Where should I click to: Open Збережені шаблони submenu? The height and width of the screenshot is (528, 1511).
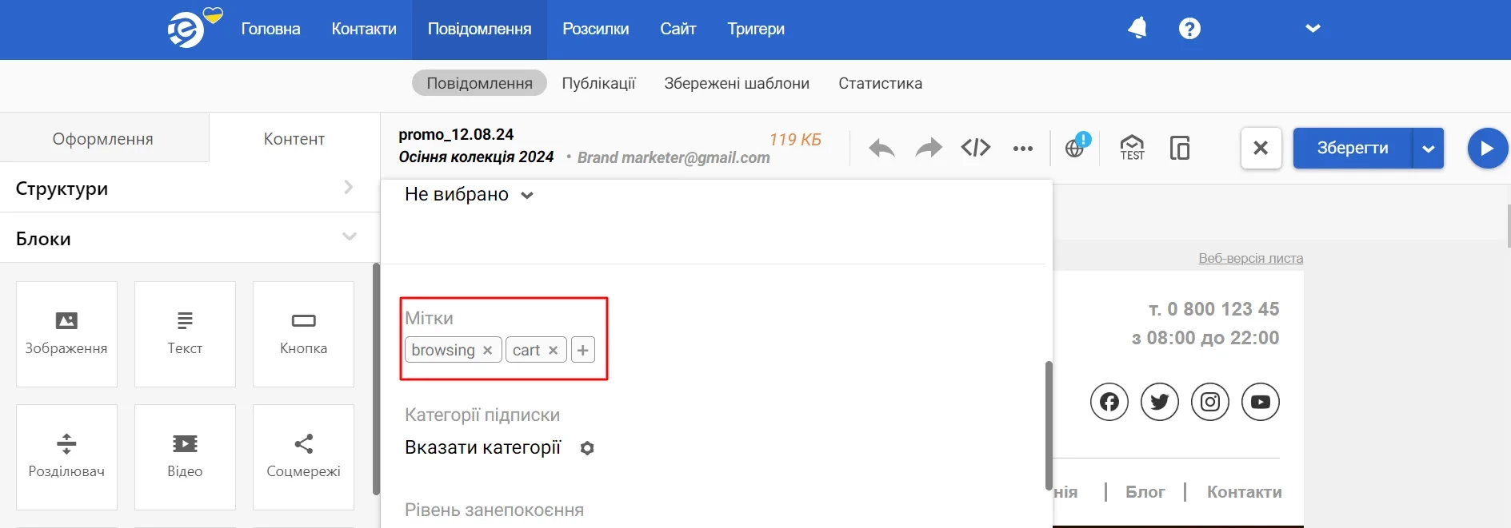coord(737,83)
